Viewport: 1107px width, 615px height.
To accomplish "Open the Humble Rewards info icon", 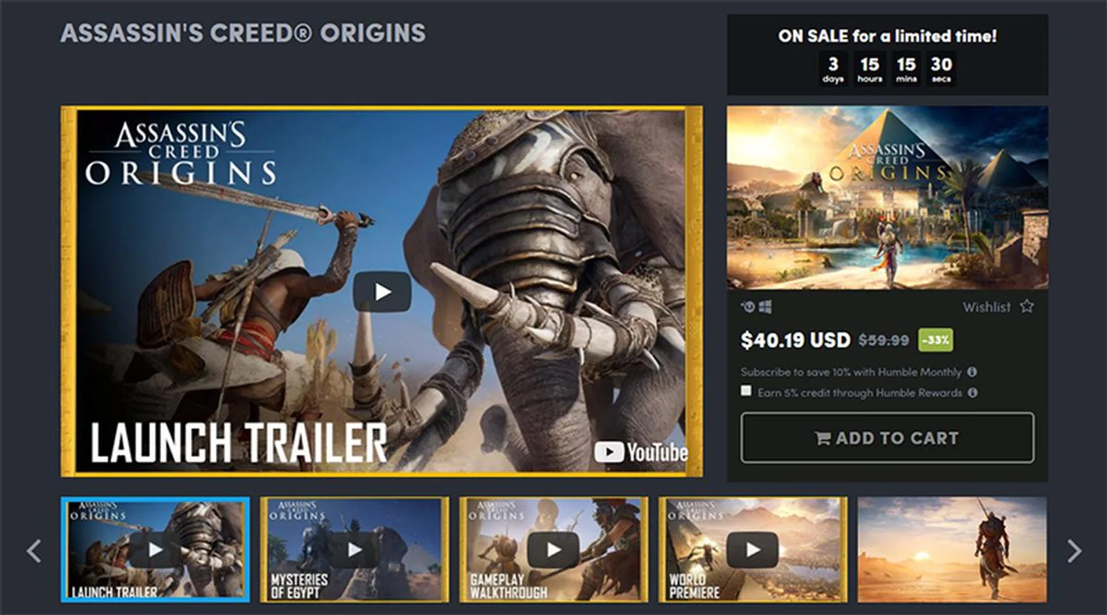I will point(973,393).
